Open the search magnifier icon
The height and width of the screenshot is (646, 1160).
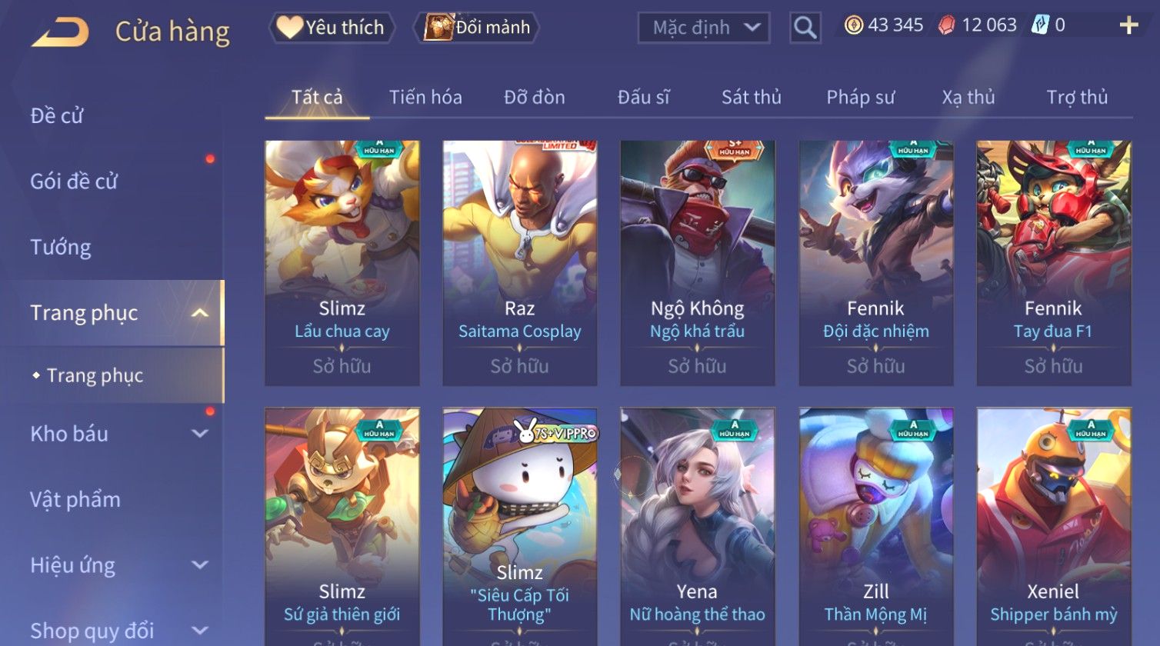[805, 28]
